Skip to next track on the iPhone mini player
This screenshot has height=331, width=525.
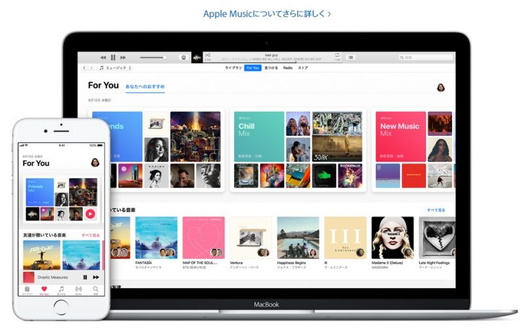(96, 277)
